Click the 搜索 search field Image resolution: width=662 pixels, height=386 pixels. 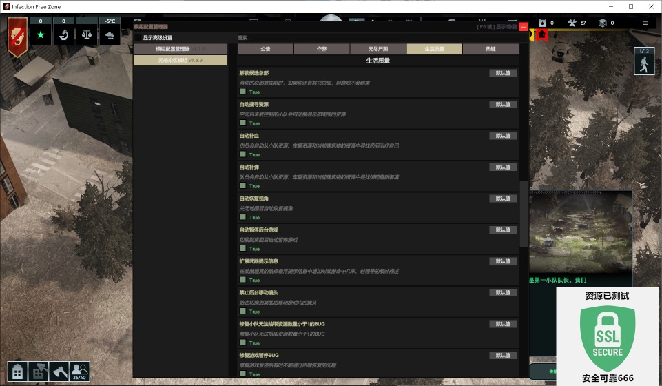tap(378, 38)
